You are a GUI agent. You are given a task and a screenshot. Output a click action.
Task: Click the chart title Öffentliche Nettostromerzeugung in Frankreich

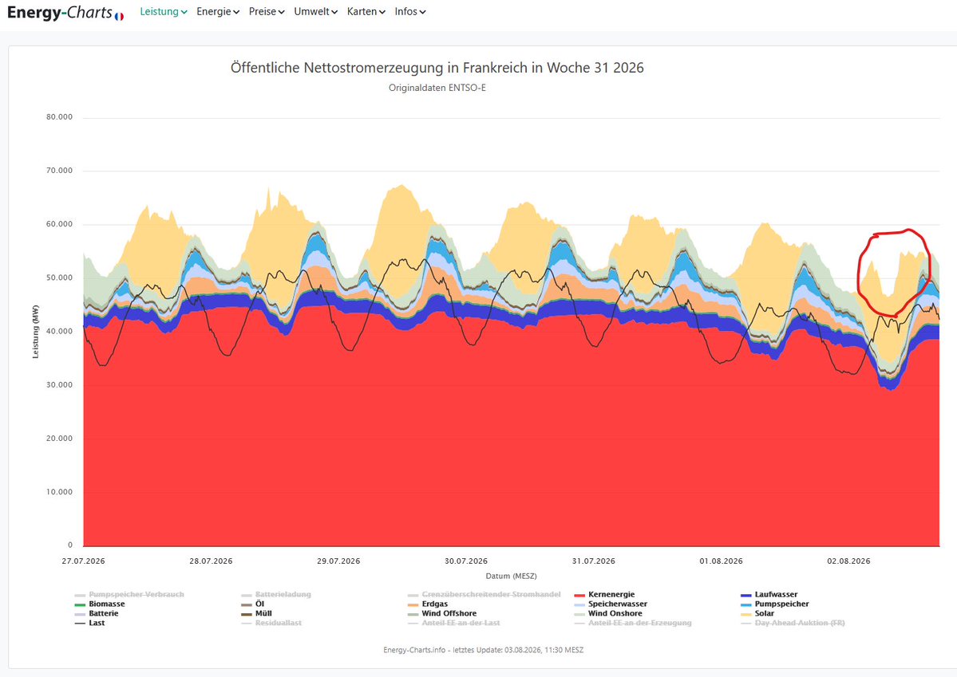(437, 68)
